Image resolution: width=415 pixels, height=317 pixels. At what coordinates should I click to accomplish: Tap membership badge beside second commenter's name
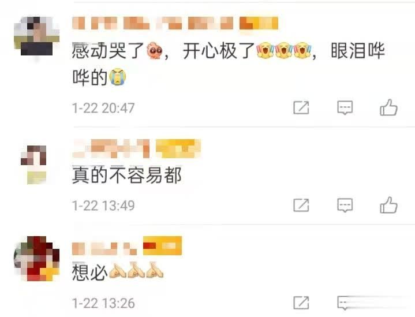(x=178, y=148)
